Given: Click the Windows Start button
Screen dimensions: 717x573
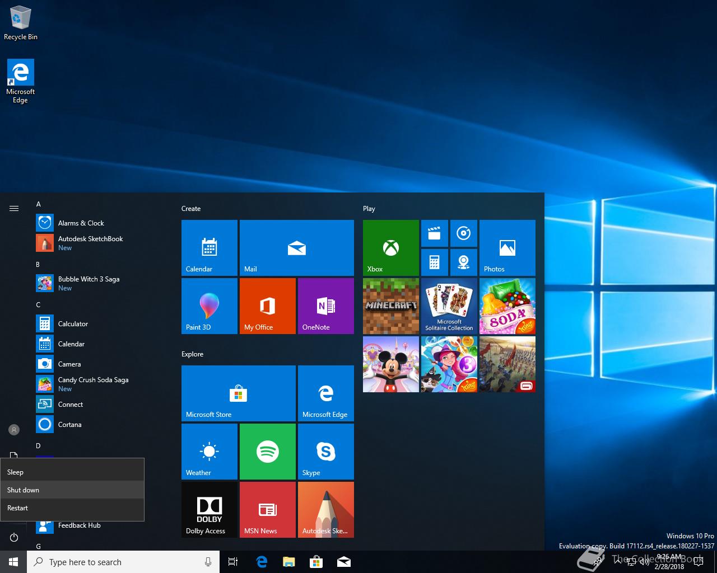Looking at the screenshot, I should (x=13, y=562).
